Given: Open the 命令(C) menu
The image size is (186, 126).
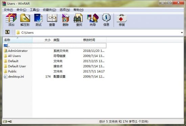Looking at the screenshot, I should pyautogui.click(x=21, y=10).
